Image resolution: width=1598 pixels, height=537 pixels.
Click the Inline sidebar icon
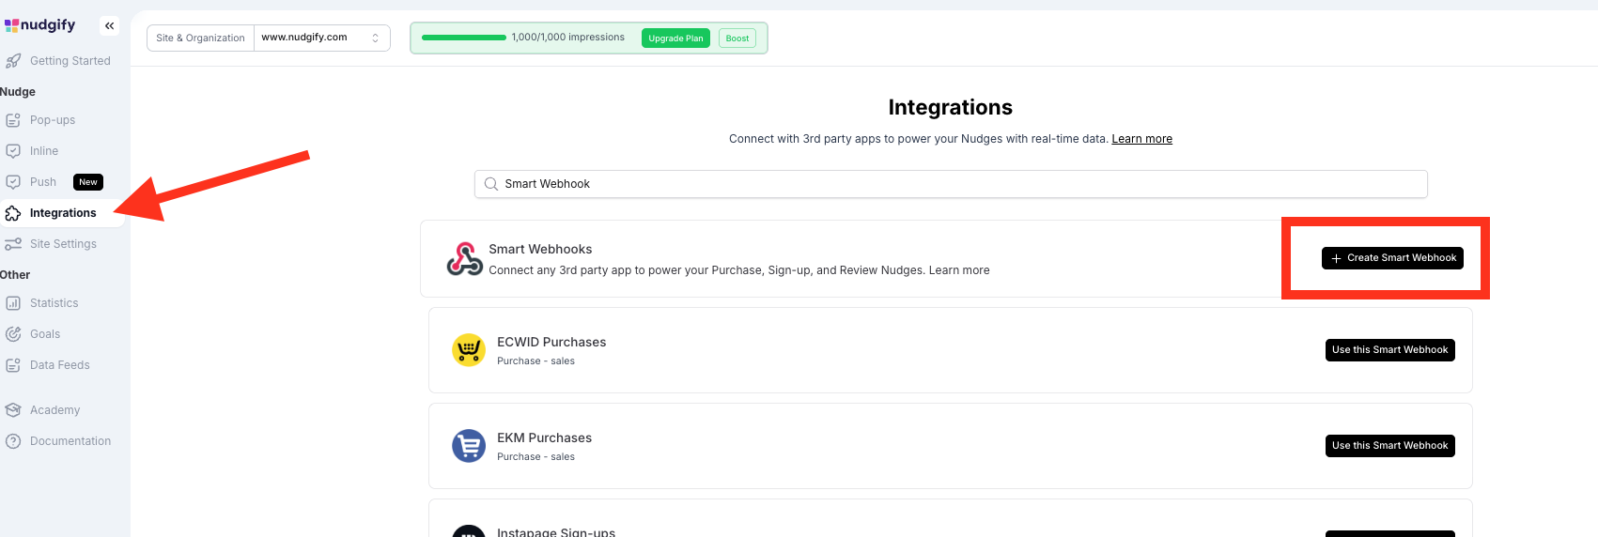pos(13,151)
